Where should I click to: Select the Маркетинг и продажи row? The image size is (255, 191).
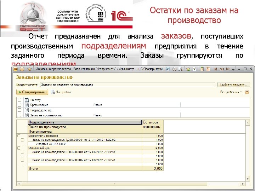85,136
